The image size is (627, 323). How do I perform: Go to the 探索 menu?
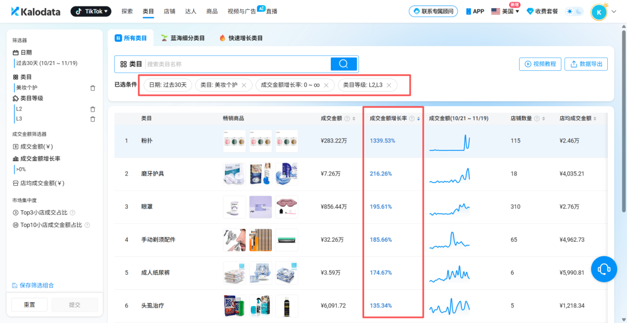click(127, 12)
